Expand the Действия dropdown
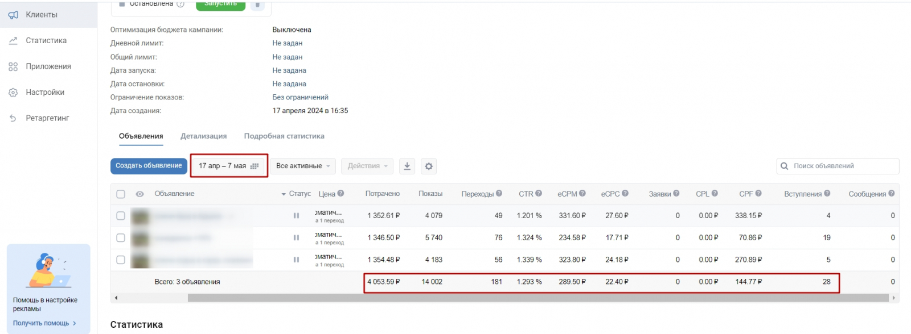The height and width of the screenshot is (334, 911). [x=367, y=166]
